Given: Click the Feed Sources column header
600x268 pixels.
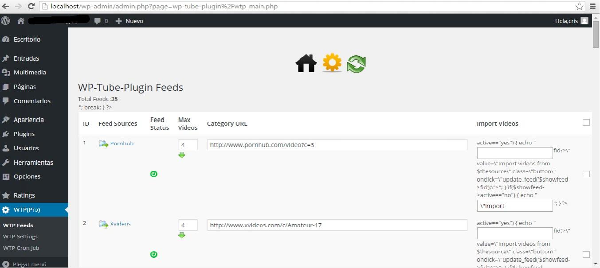Looking at the screenshot, I should pyautogui.click(x=118, y=124).
